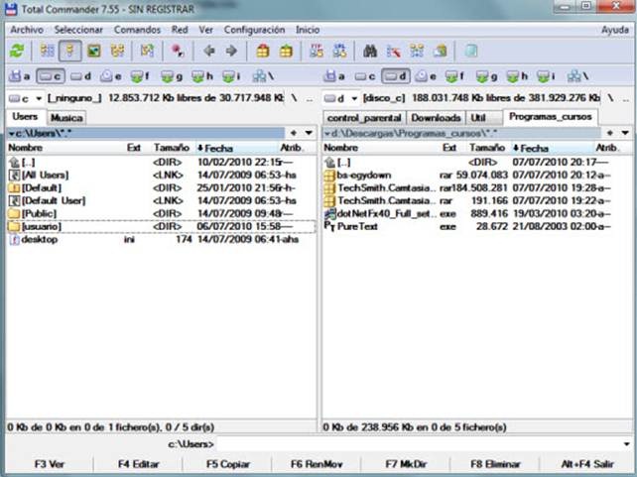Launch the notepad icon in toolbar
This screenshot has width=637, height=477.
click(x=471, y=51)
